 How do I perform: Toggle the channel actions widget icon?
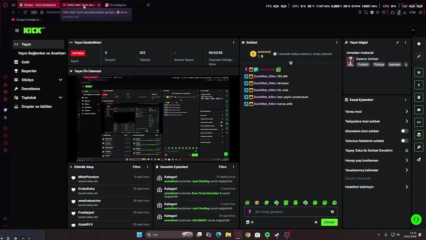click(419, 135)
